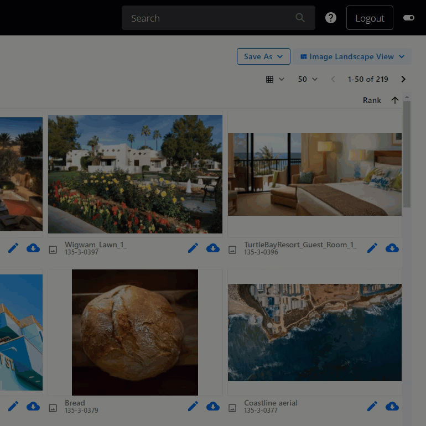Click the 1-50 of 219 page count

pyautogui.click(x=368, y=79)
